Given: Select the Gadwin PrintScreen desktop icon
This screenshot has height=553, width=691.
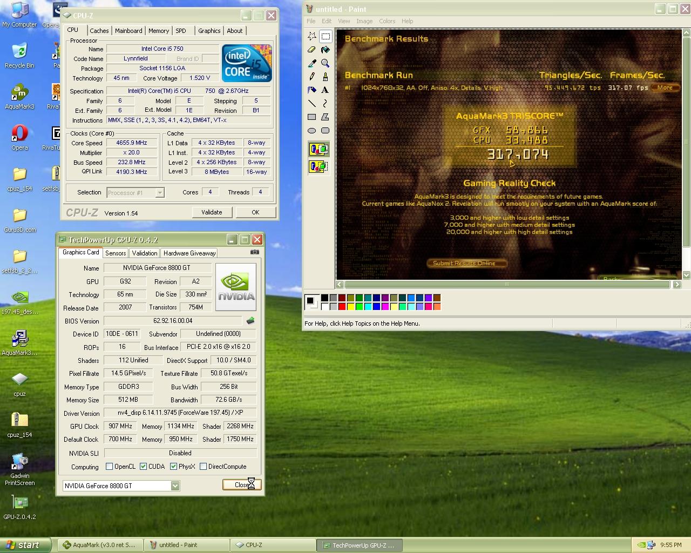Looking at the screenshot, I should click(19, 469).
